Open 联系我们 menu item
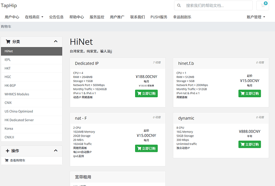The image size is (275, 186). coord(137,17)
